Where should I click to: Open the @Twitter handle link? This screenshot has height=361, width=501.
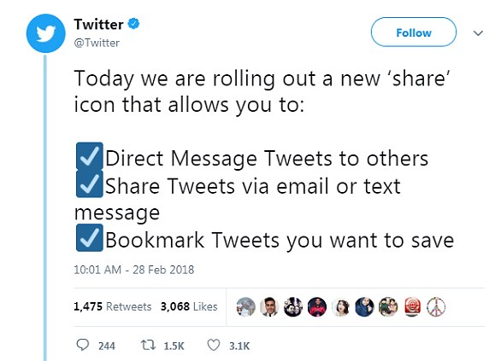point(97,43)
